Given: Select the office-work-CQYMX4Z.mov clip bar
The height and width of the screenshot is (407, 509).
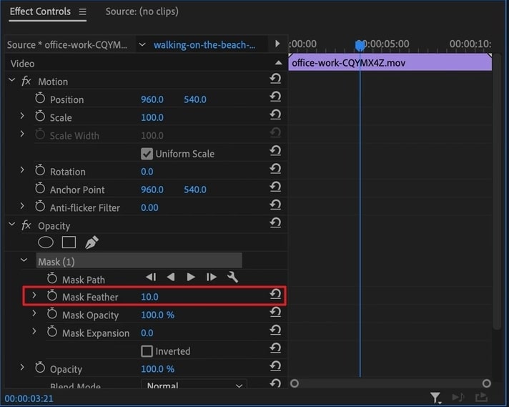Looking at the screenshot, I should pos(390,62).
